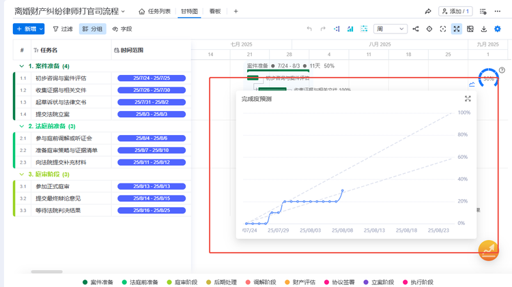
Task: Collapse the 1. 案件准备 group
Action: tap(22, 66)
